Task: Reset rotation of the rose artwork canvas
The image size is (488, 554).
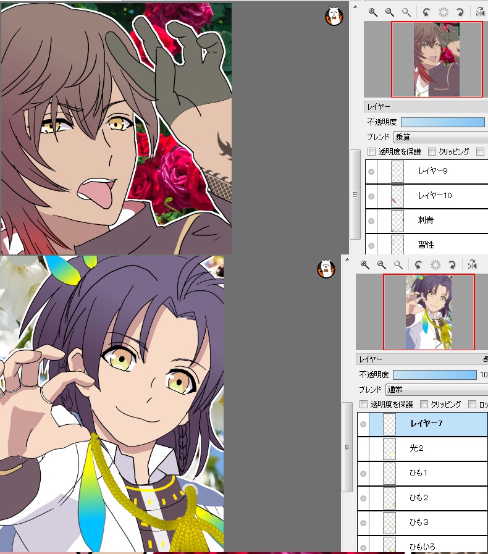Action: click(443, 12)
